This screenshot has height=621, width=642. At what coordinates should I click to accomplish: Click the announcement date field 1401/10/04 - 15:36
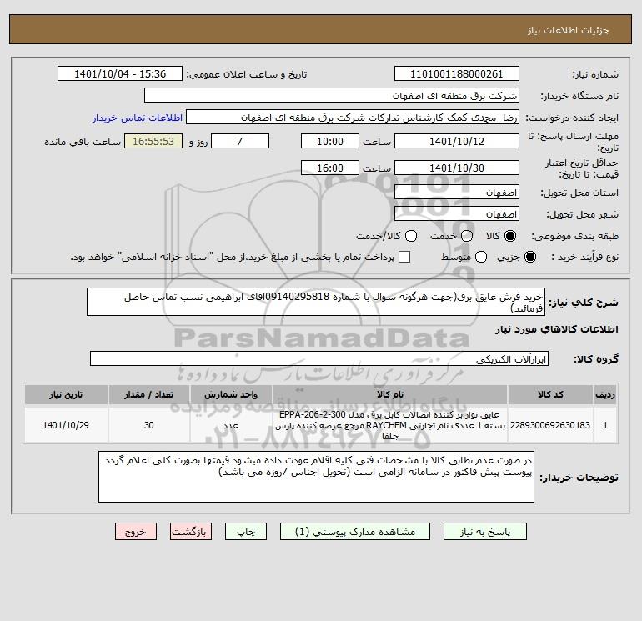[120, 73]
